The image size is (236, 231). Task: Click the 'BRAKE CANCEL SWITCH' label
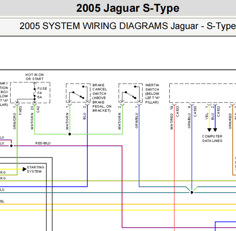[100, 89]
